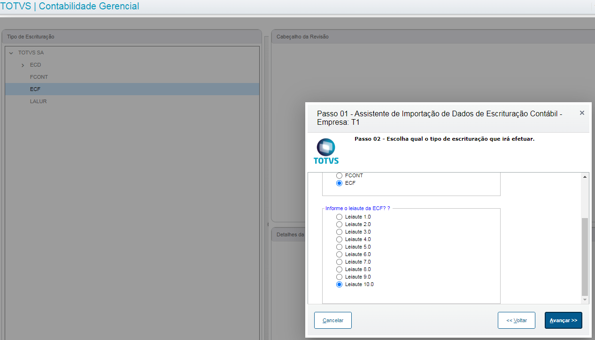Click the Cancelar button
Screen dimensions: 595x340
[333, 320]
